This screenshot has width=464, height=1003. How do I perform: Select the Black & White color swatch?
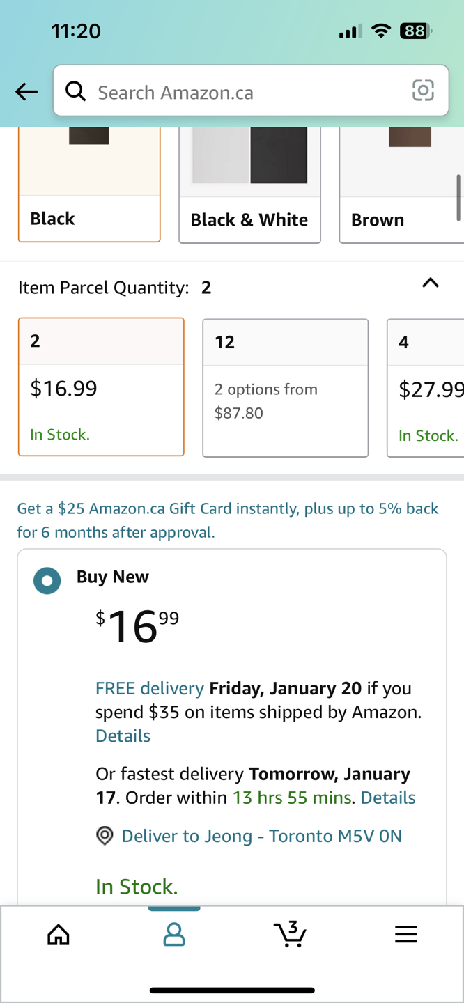(249, 185)
